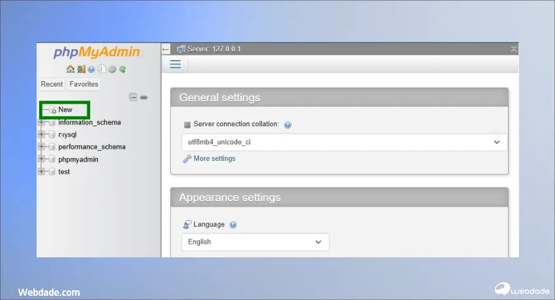
Task: Click help icon beside Server connection collation
Action: coord(288,124)
